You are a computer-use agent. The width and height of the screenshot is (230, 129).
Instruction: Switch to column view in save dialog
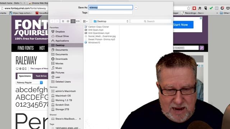[73, 21]
